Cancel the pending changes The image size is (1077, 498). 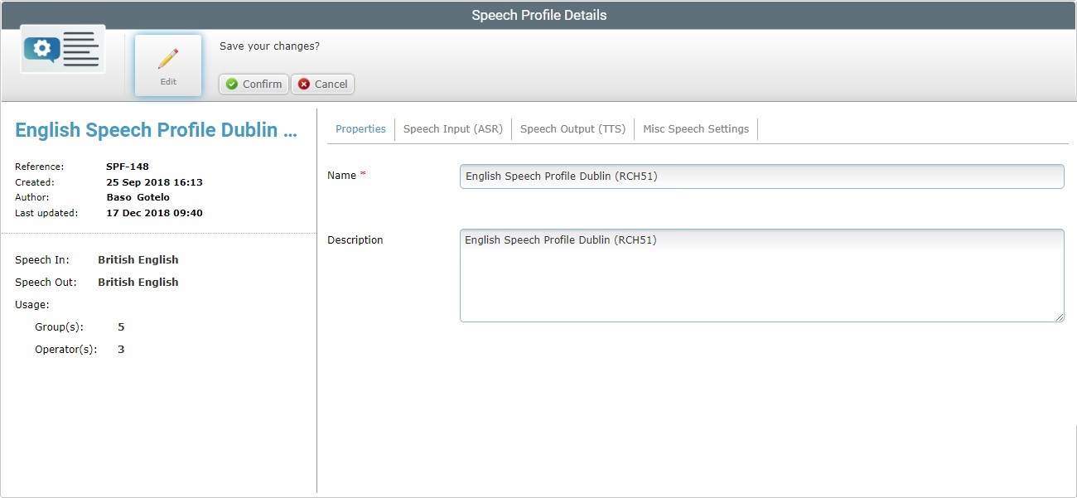click(322, 84)
